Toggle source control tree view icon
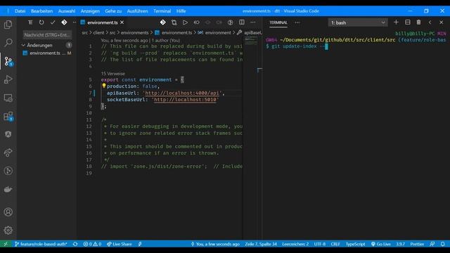The width and height of the screenshot is (450, 253). 30,22
